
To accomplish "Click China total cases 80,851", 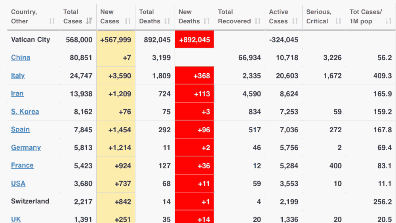I will point(81,58).
